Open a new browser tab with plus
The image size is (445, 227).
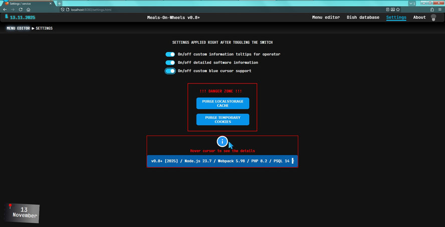pyautogui.click(x=60, y=3)
